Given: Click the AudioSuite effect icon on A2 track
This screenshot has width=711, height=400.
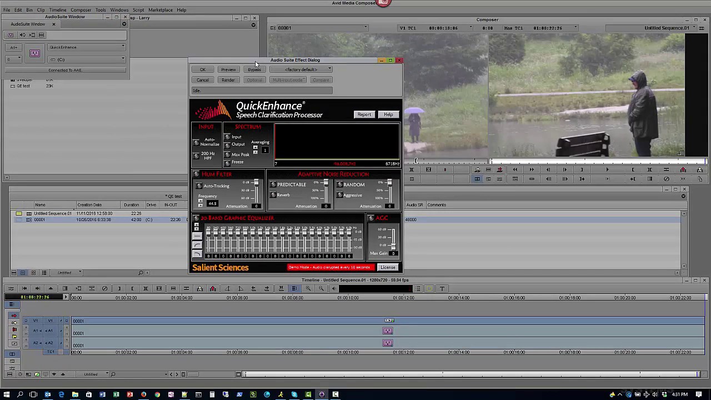Looking at the screenshot, I should [388, 343].
